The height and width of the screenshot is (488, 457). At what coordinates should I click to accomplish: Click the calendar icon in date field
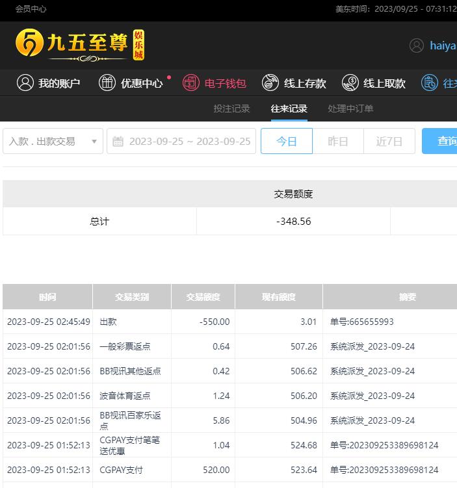[x=118, y=142]
